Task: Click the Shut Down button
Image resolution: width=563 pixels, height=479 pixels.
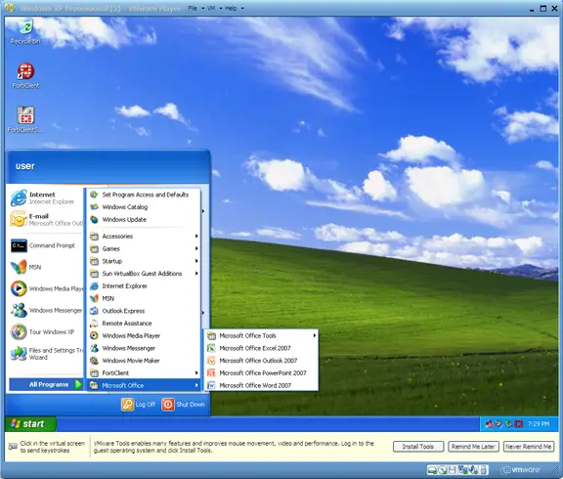Action: coord(184,405)
